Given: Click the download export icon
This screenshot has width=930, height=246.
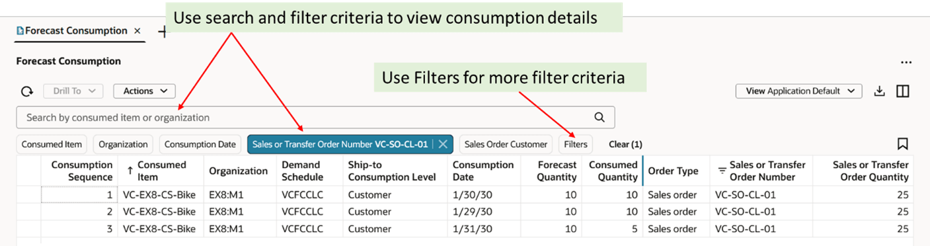Looking at the screenshot, I should click(879, 91).
